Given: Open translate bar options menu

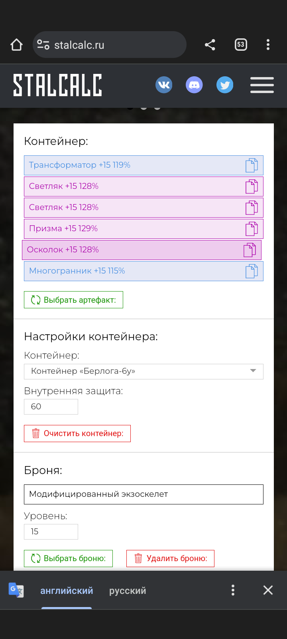Looking at the screenshot, I should 233,590.
